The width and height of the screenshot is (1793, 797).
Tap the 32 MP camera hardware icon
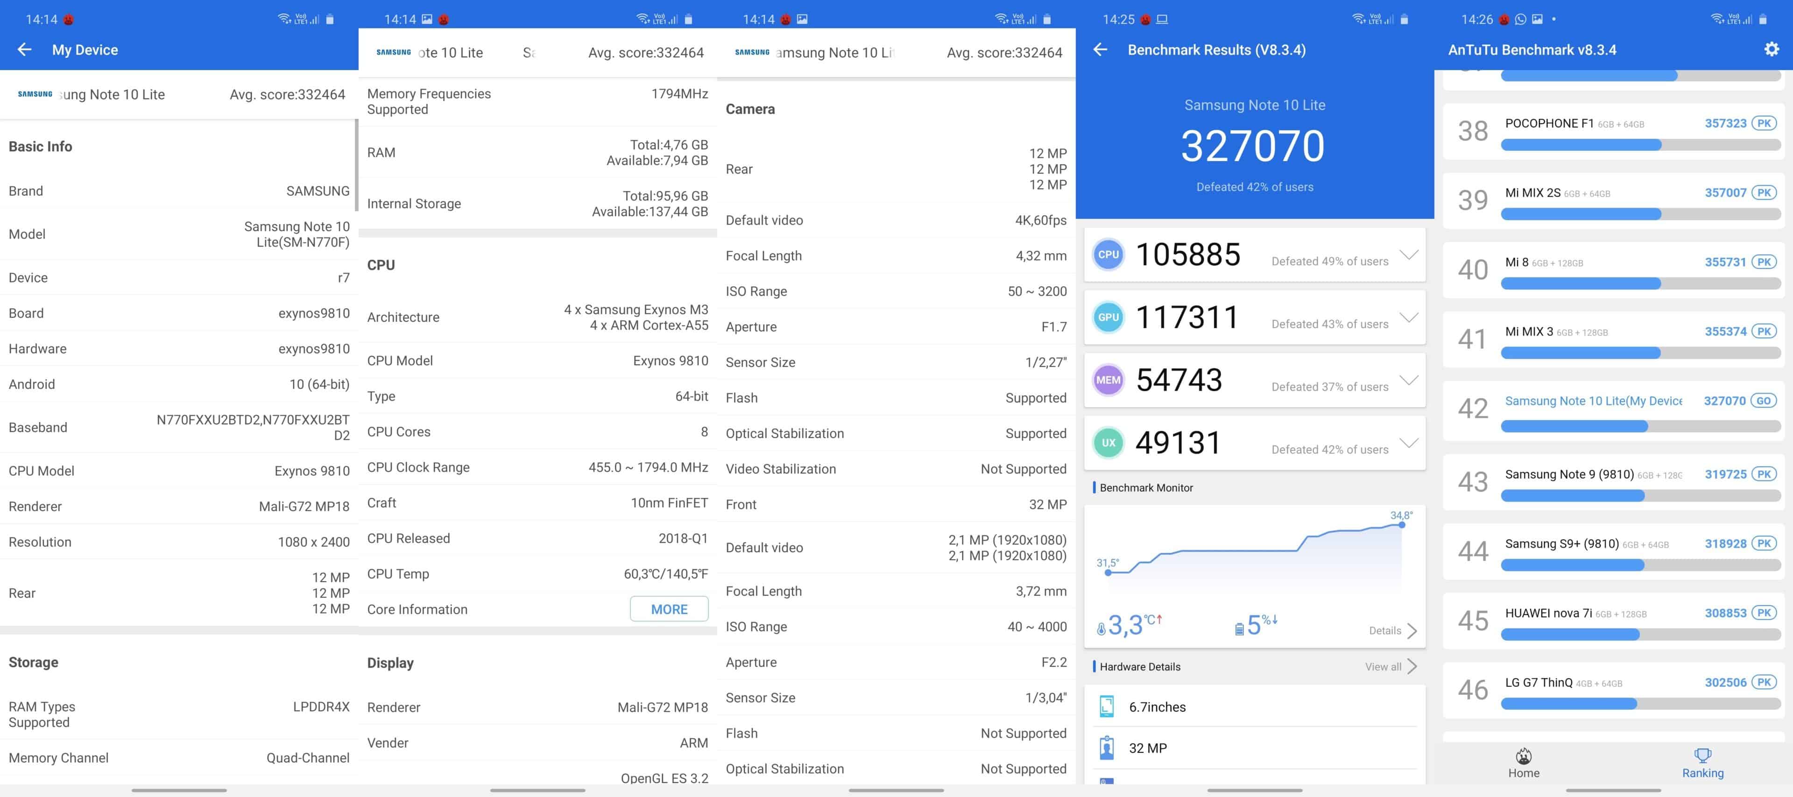(x=1107, y=748)
